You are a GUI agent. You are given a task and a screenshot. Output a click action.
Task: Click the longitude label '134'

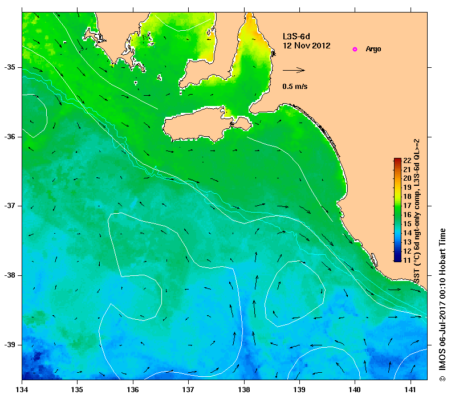point(22,389)
